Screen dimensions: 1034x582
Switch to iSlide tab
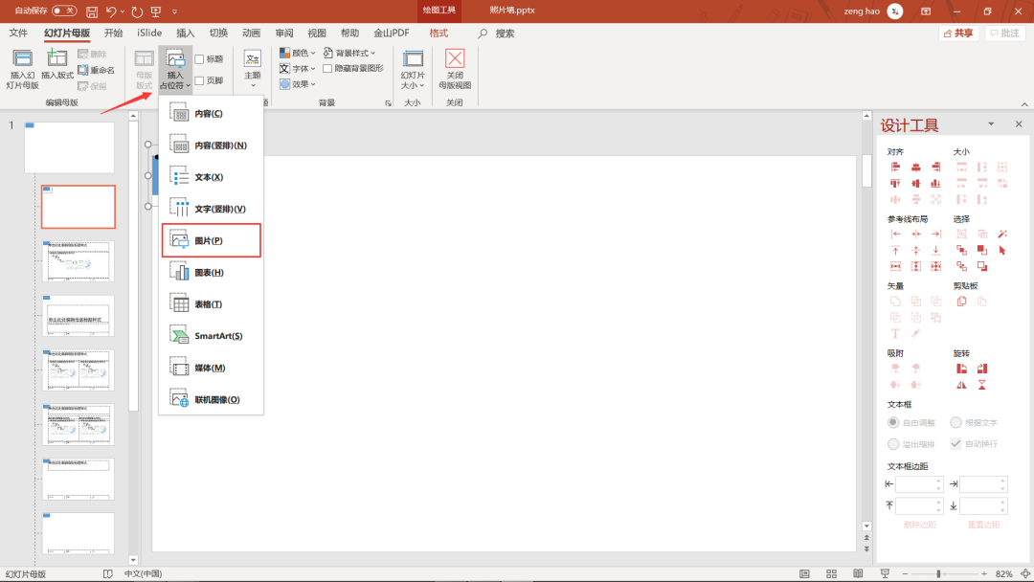coord(149,33)
